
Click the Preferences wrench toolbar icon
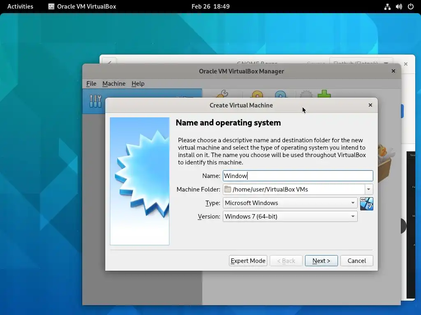click(222, 94)
